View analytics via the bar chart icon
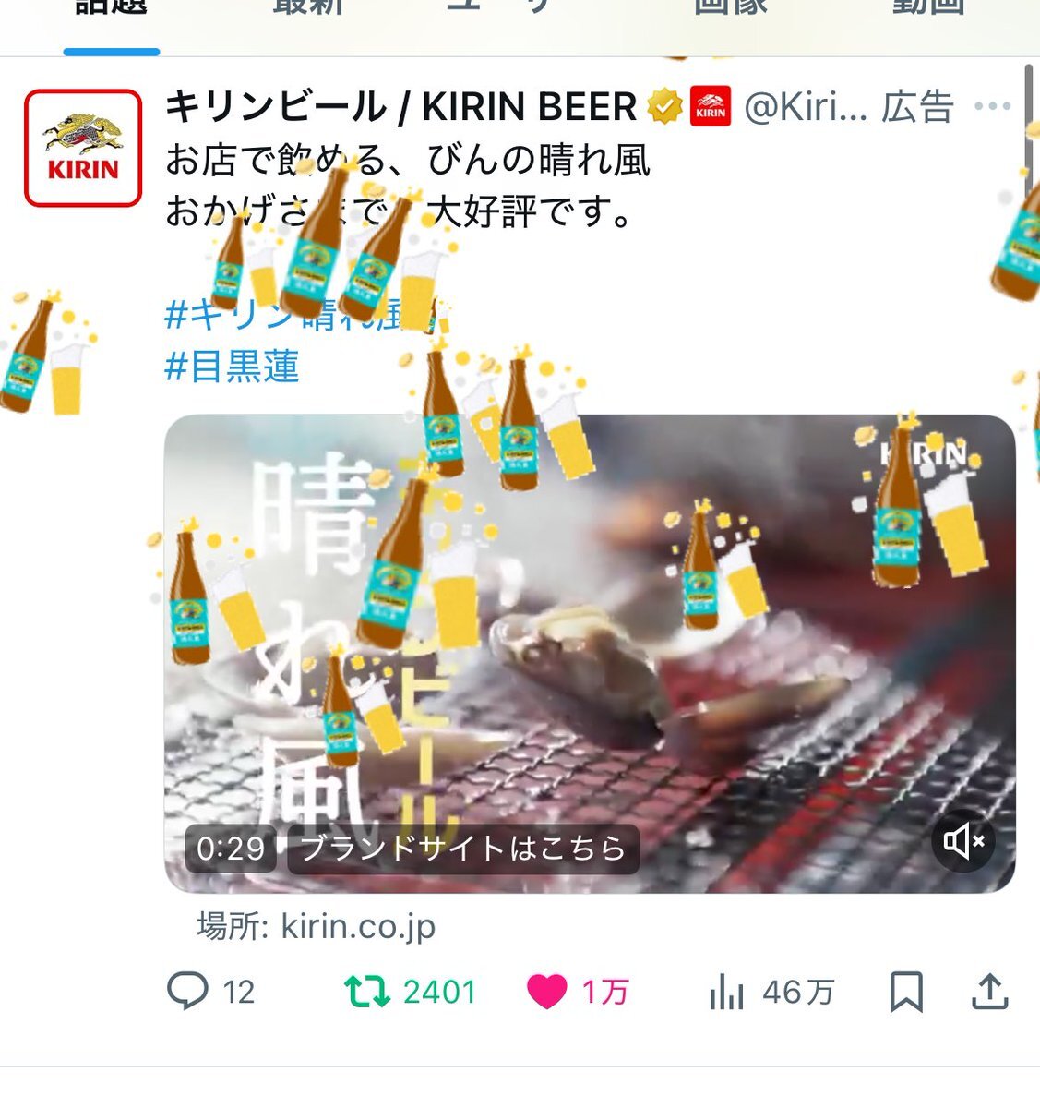This screenshot has width=1040, height=1108. point(727,992)
